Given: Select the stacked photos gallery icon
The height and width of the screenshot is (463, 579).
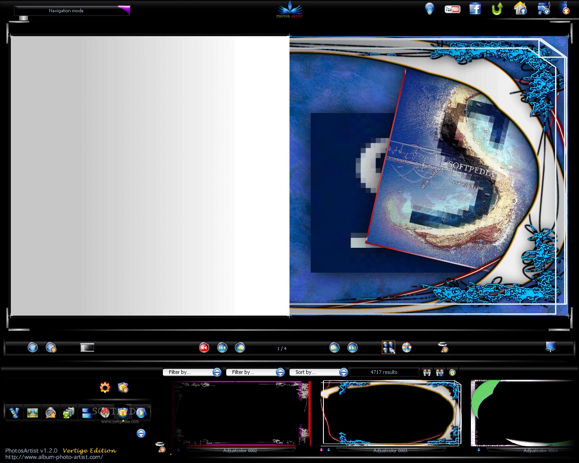Looking at the screenshot, I should [69, 412].
